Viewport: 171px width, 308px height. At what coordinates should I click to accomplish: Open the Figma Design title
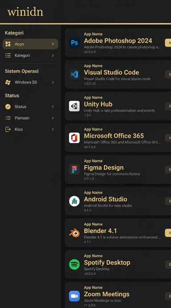click(104, 167)
